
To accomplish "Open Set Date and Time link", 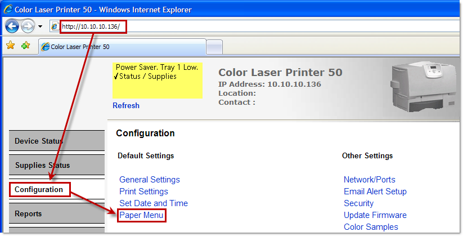I will [x=154, y=203].
